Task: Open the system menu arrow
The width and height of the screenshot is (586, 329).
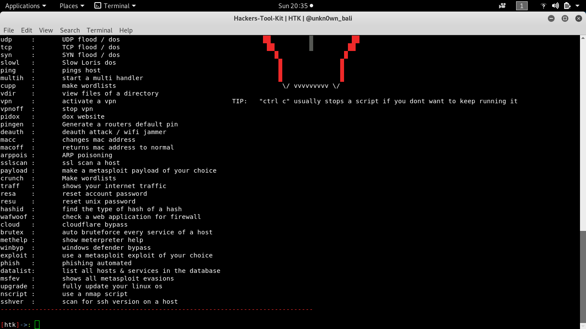Action: [577, 6]
